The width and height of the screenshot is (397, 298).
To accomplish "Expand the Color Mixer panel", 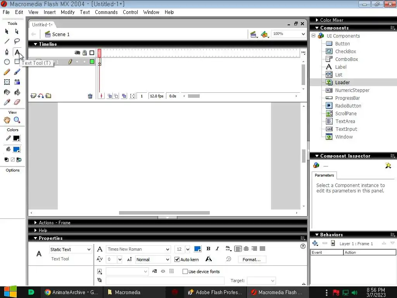I will point(317,20).
